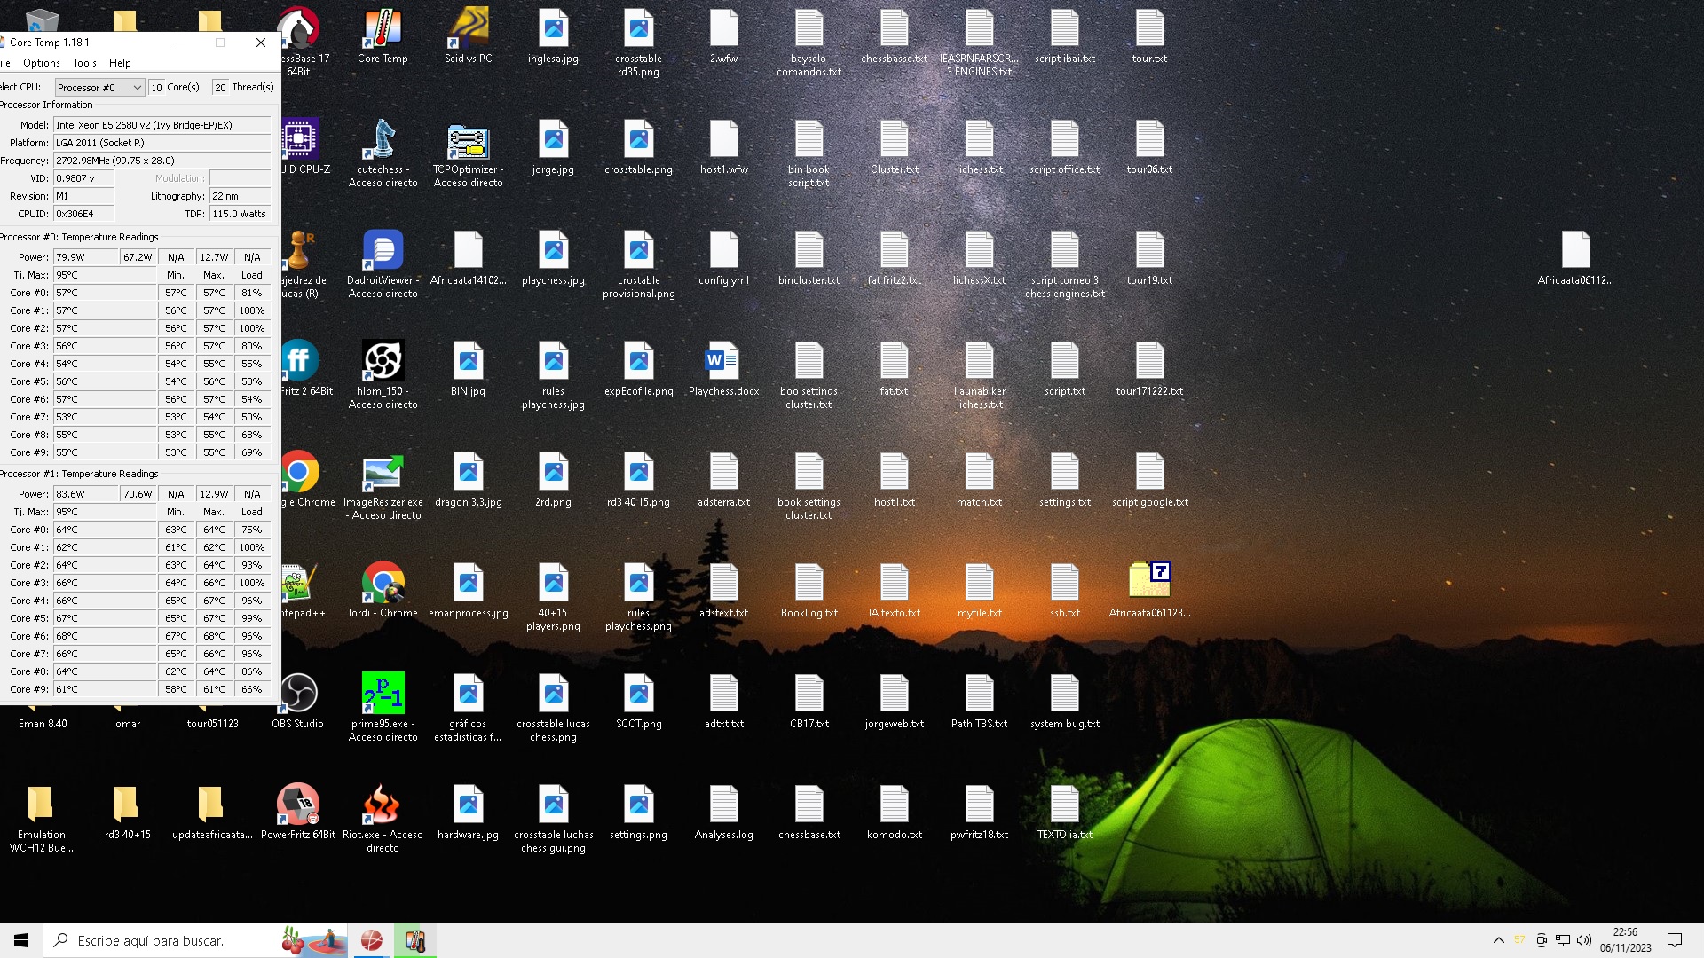Show hidden system tray icons chevron
This screenshot has width=1704, height=958.
click(1498, 940)
